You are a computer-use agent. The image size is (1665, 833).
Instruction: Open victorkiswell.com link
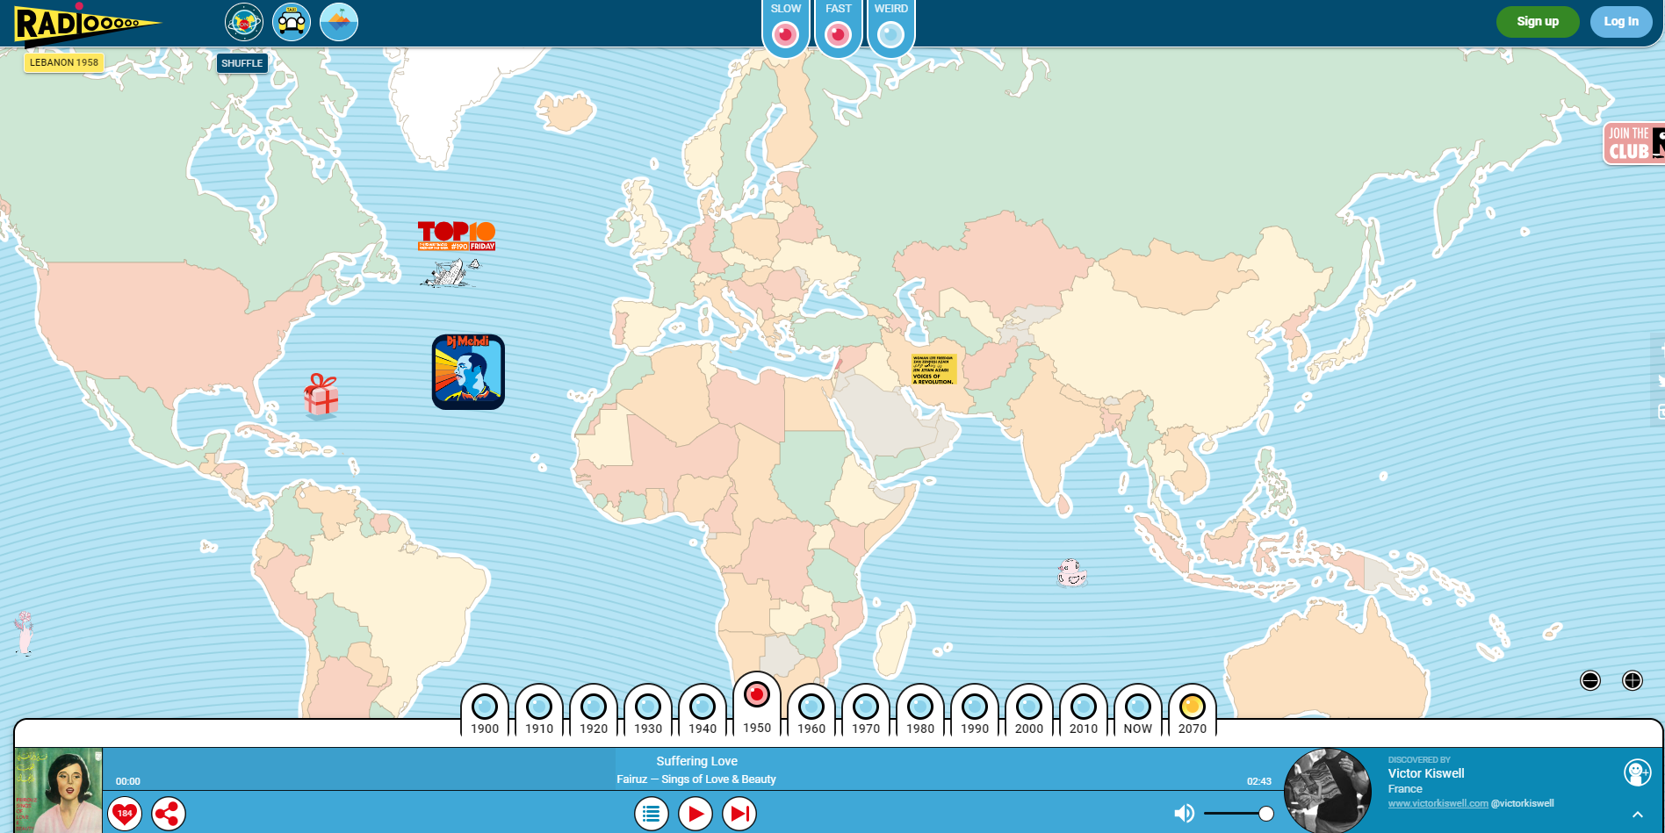(x=1438, y=803)
